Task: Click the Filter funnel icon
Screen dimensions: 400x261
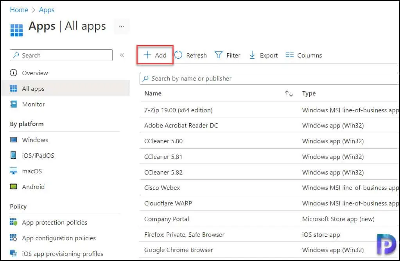Action: [x=218, y=55]
